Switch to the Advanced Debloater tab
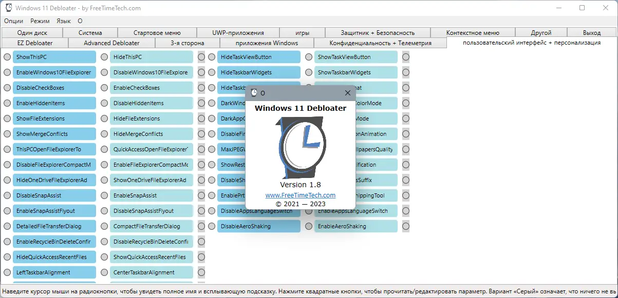This screenshot has height=298, width=618. pyautogui.click(x=111, y=43)
